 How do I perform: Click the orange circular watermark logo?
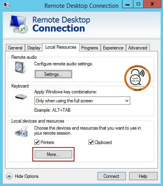coord(138,78)
